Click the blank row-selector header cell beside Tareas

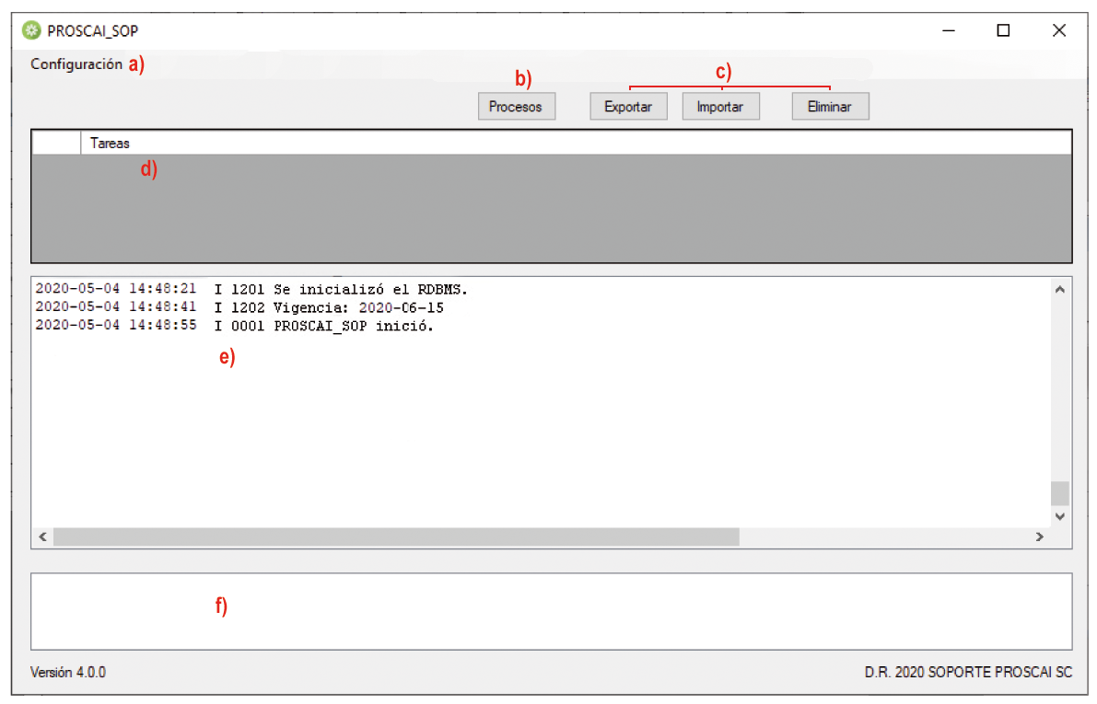click(57, 144)
